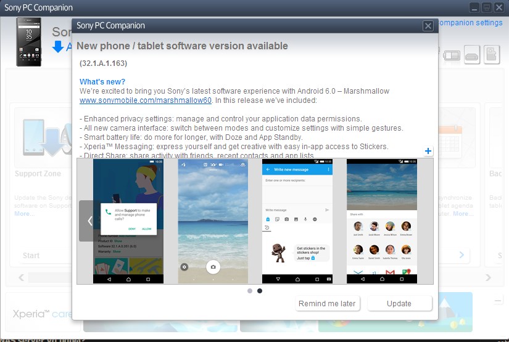509x342 pixels.
Task: Select the first carousel page dot
Action: 249,290
